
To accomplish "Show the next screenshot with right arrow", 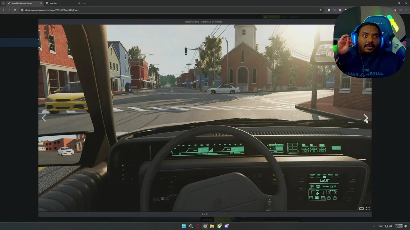I will (x=366, y=118).
